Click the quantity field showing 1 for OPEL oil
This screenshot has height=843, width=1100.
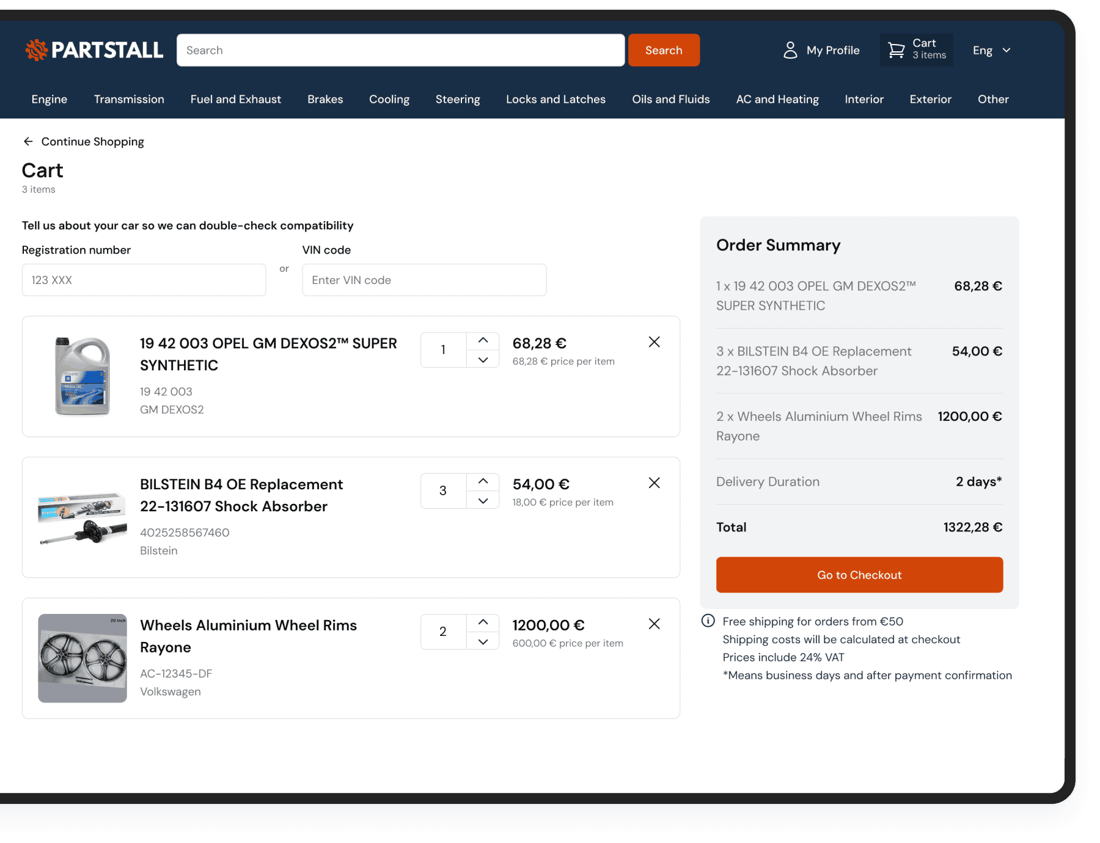click(444, 350)
